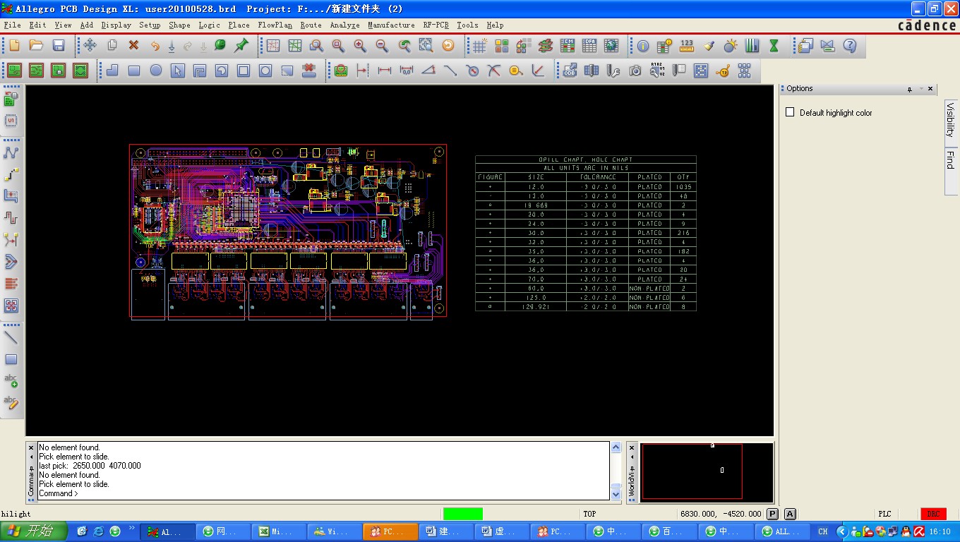Screen dimensions: 960x542
Task: Expand the Visibility side panel tab
Action: 950,120
